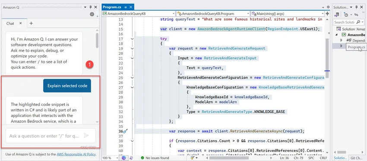The image size is (367, 161).
Task: Split the editor window
Action: (327, 13)
